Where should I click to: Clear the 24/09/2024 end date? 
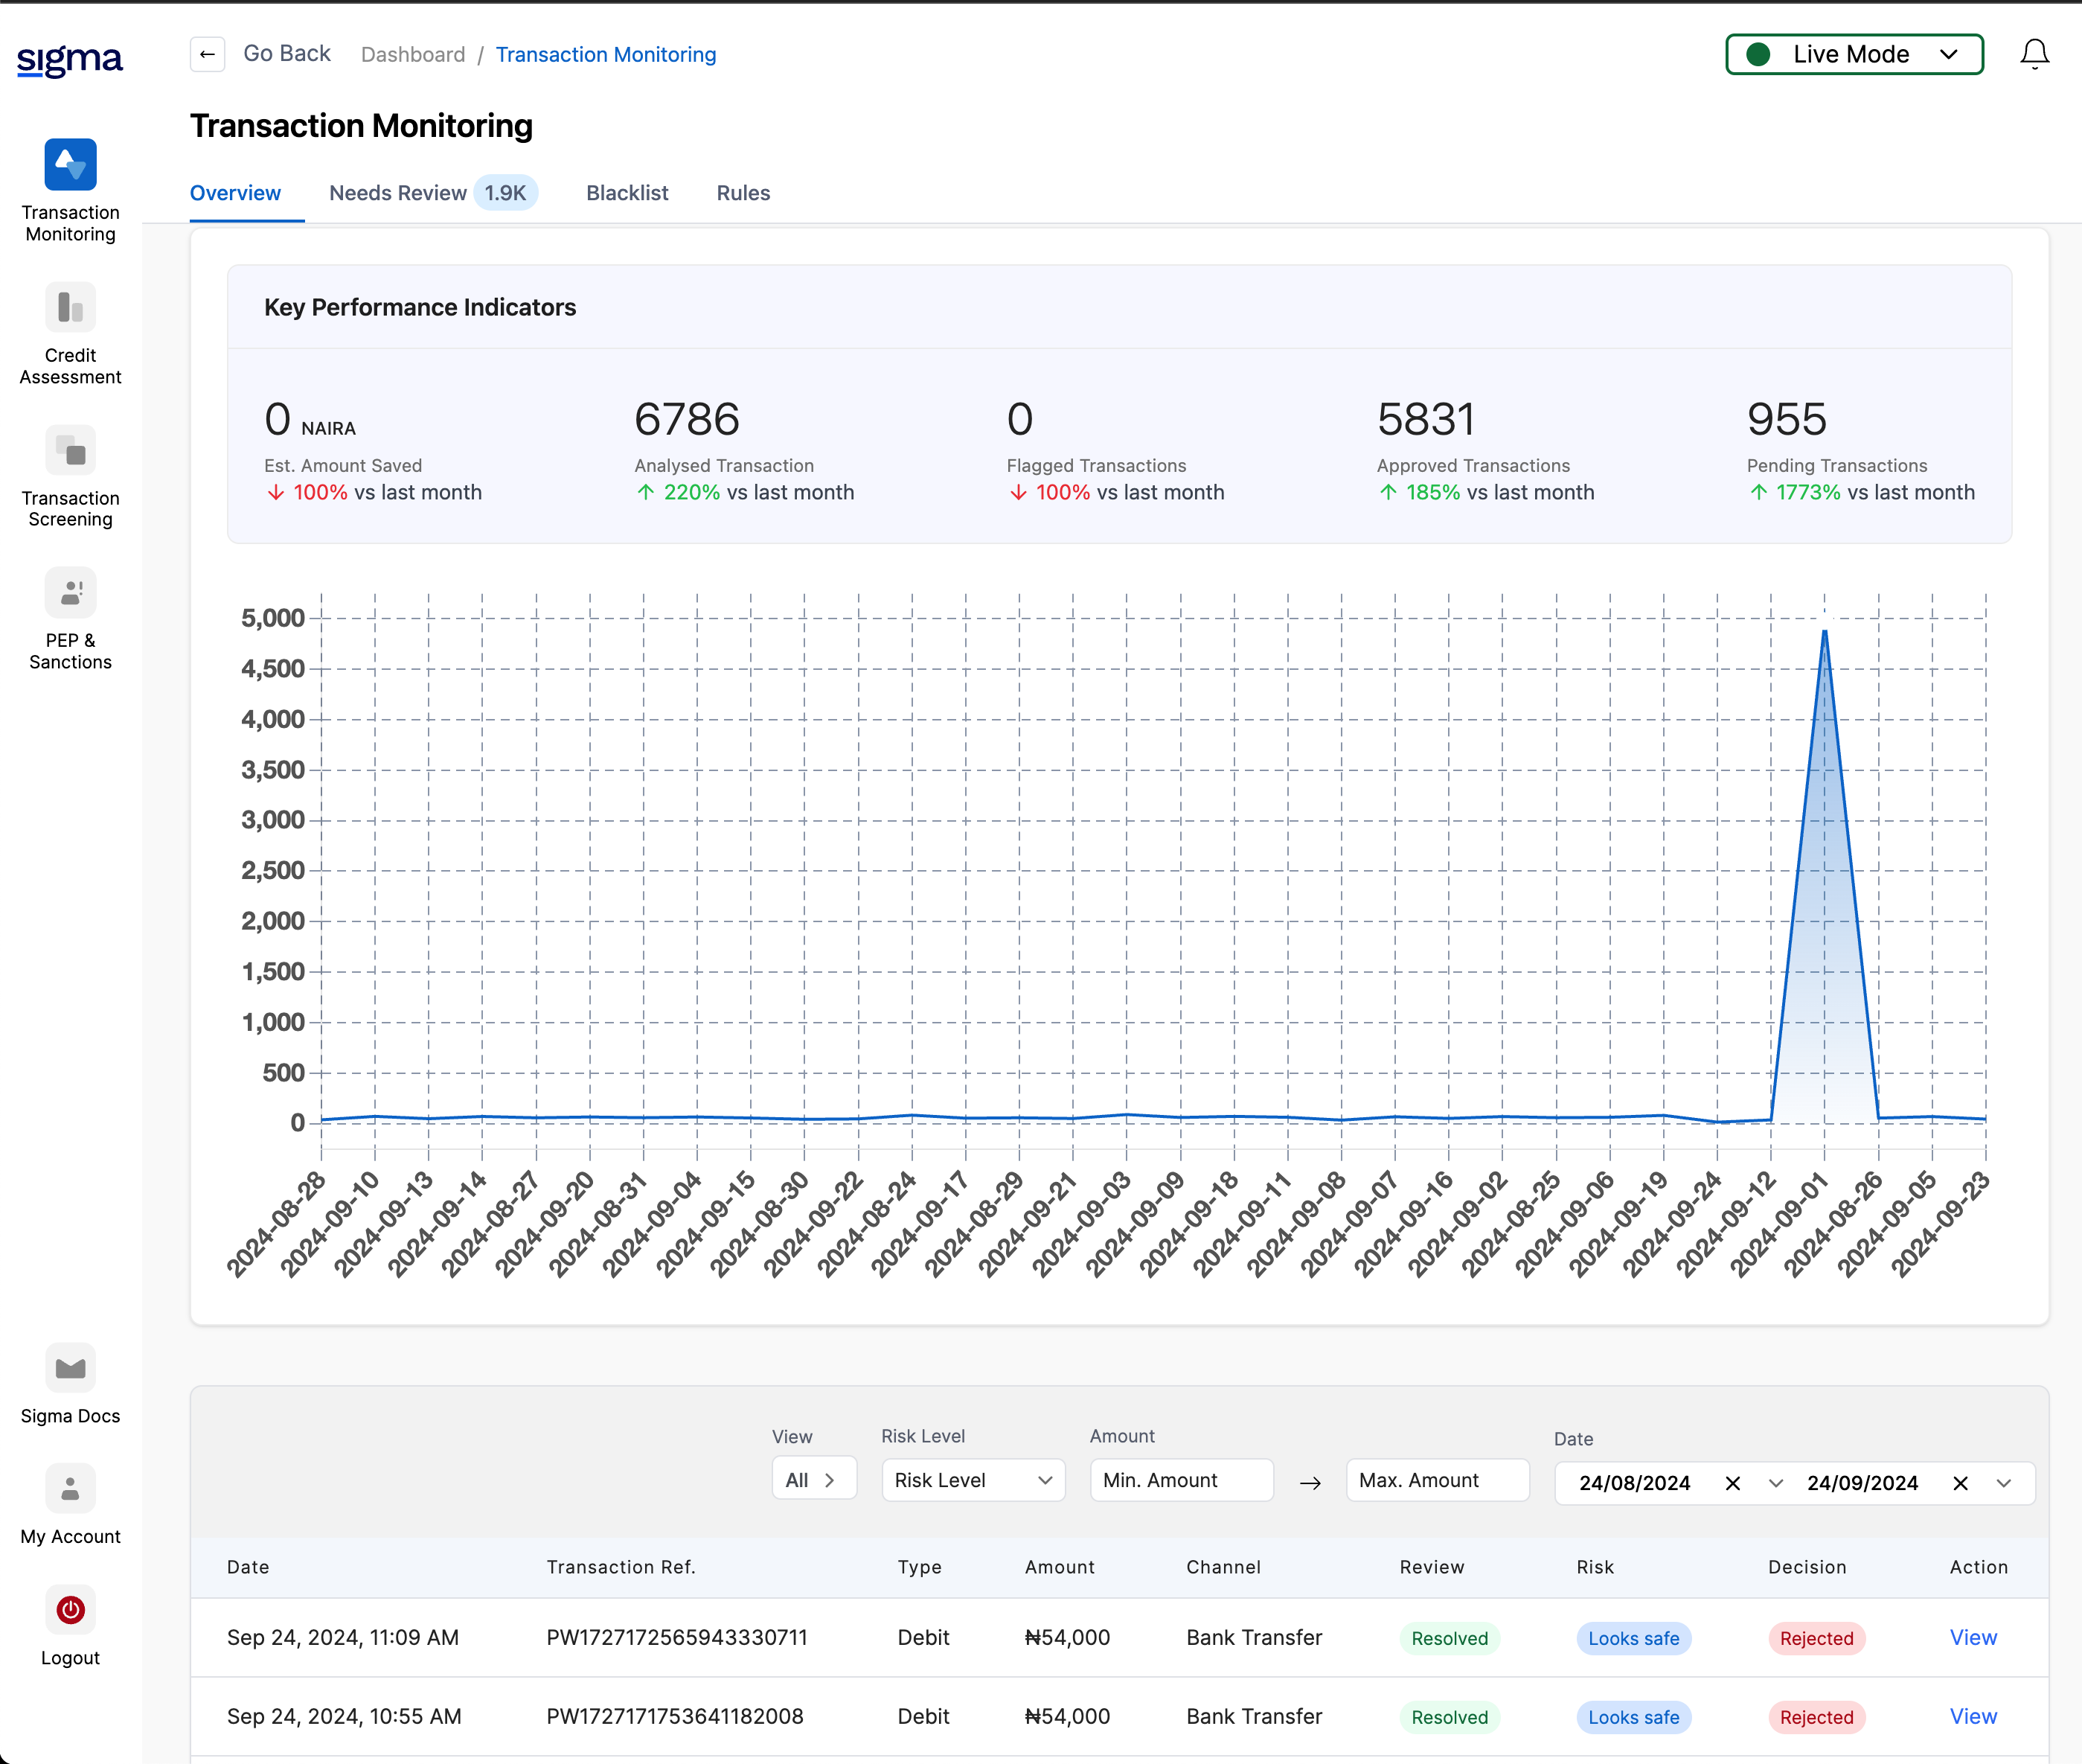(x=1961, y=1483)
